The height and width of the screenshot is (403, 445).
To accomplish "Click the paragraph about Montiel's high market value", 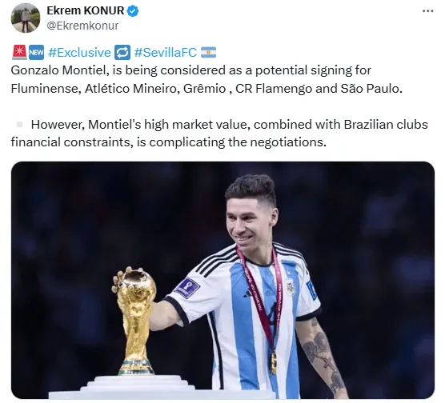I will point(219,134).
